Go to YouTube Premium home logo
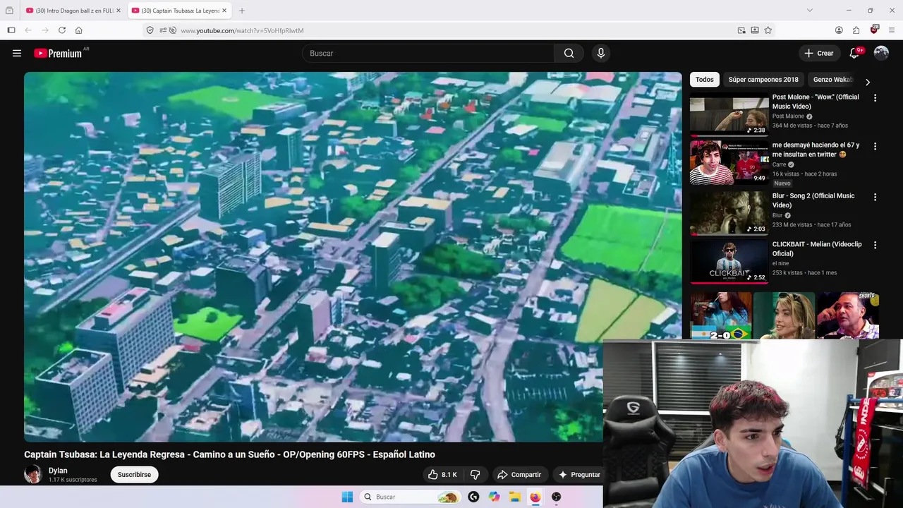903x508 pixels. [x=58, y=54]
